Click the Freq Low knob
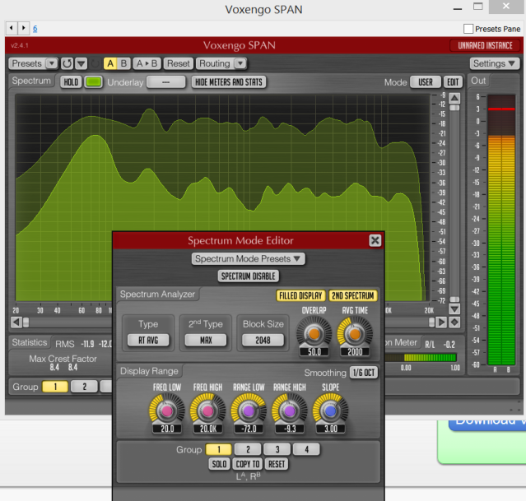The image size is (526, 501). pos(166,411)
